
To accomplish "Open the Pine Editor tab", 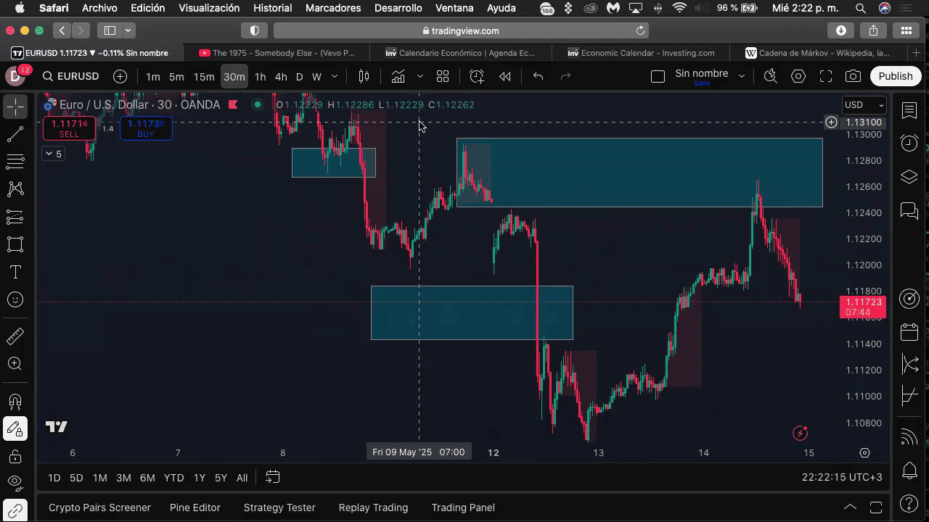I will 195,507.
